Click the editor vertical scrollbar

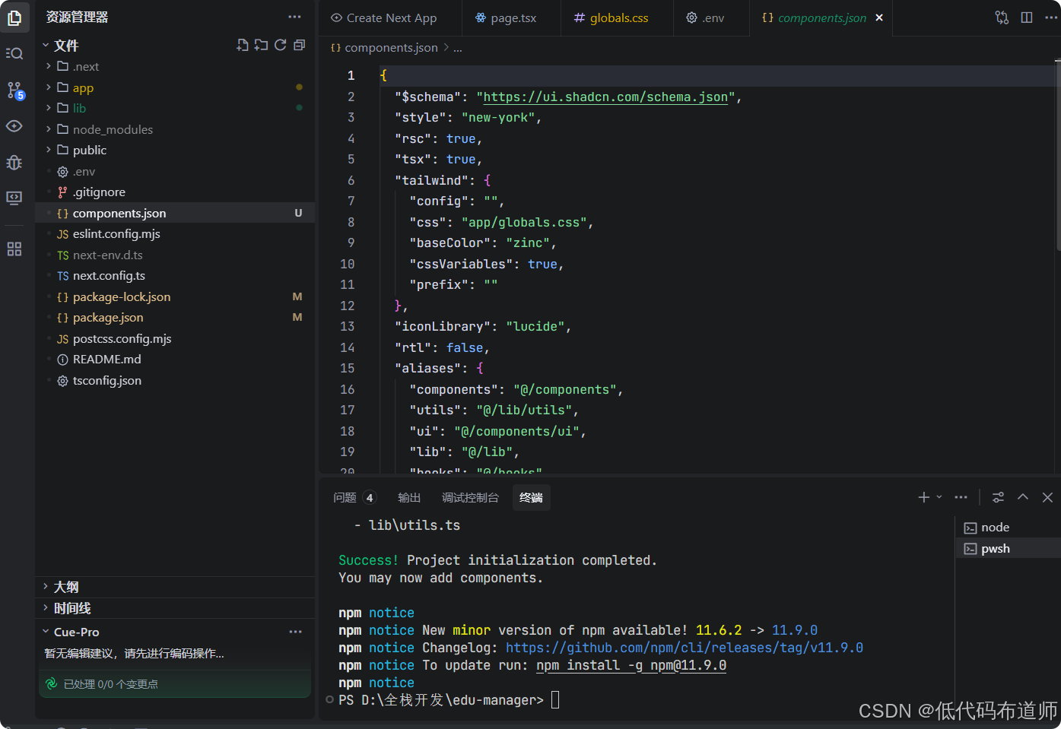[x=1058, y=156]
